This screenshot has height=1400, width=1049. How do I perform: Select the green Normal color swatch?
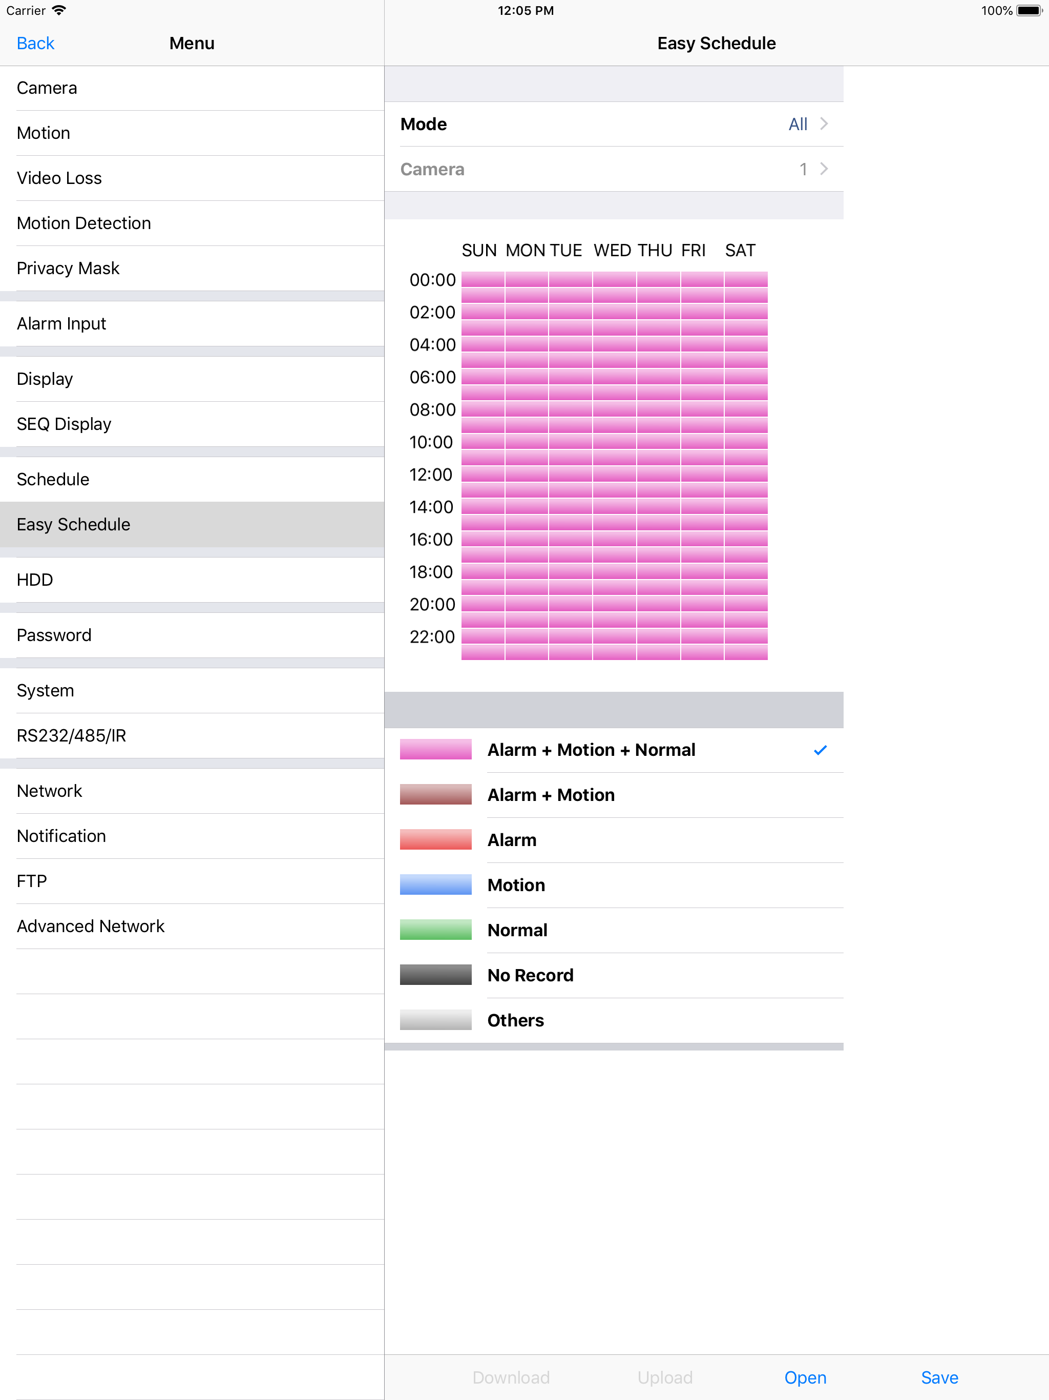435,930
